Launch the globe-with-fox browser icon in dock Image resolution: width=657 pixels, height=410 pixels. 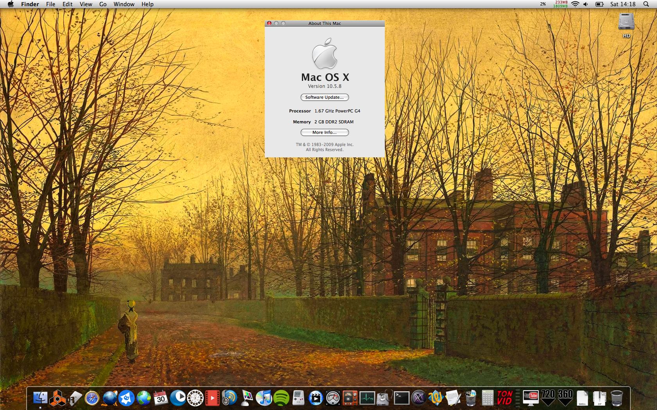[109, 398]
